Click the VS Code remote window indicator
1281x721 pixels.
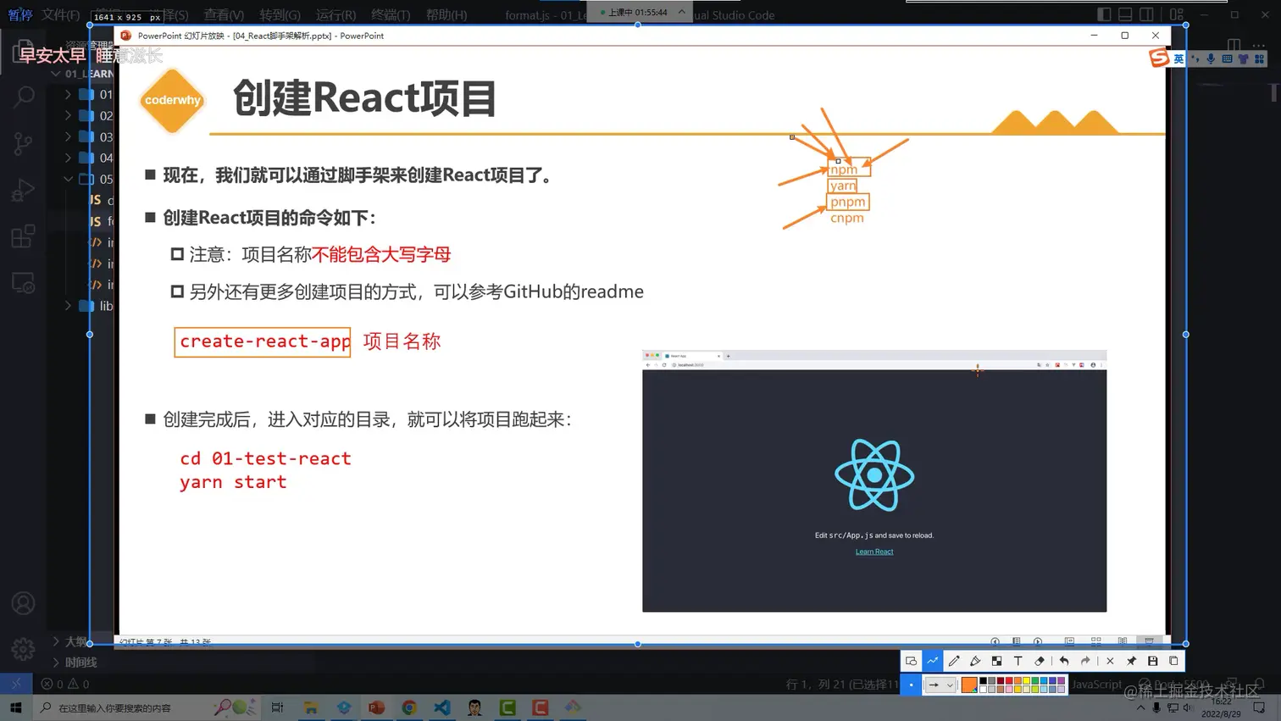coord(16,684)
